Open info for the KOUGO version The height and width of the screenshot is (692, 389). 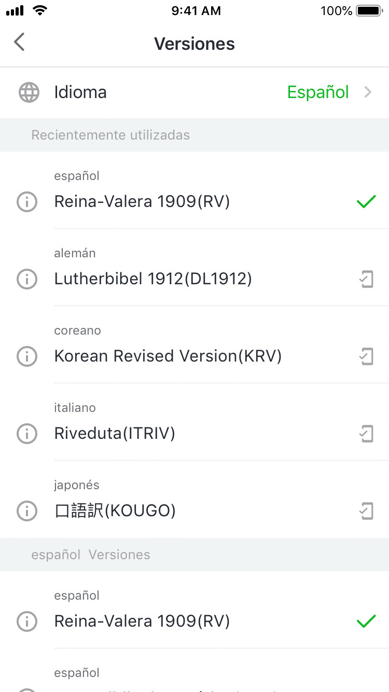click(27, 511)
